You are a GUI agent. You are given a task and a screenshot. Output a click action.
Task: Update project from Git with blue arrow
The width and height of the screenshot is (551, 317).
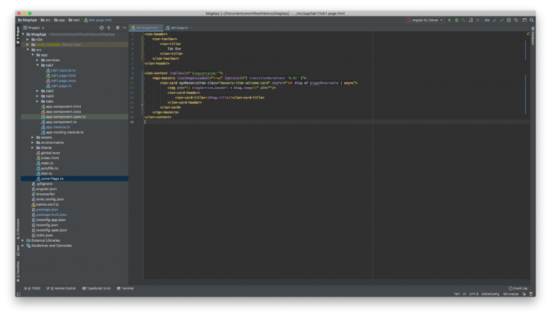click(495, 20)
